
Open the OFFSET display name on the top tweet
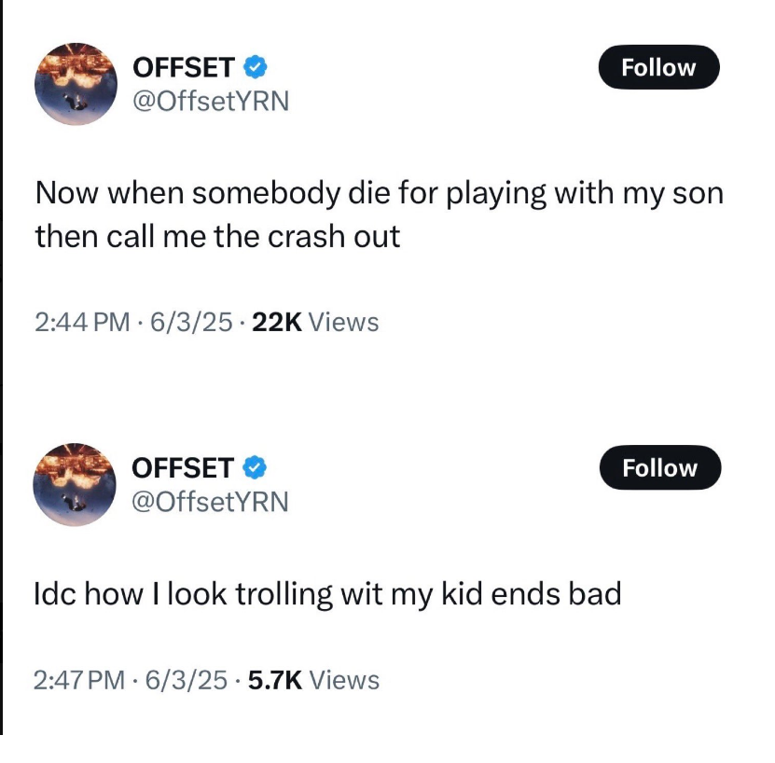184,67
